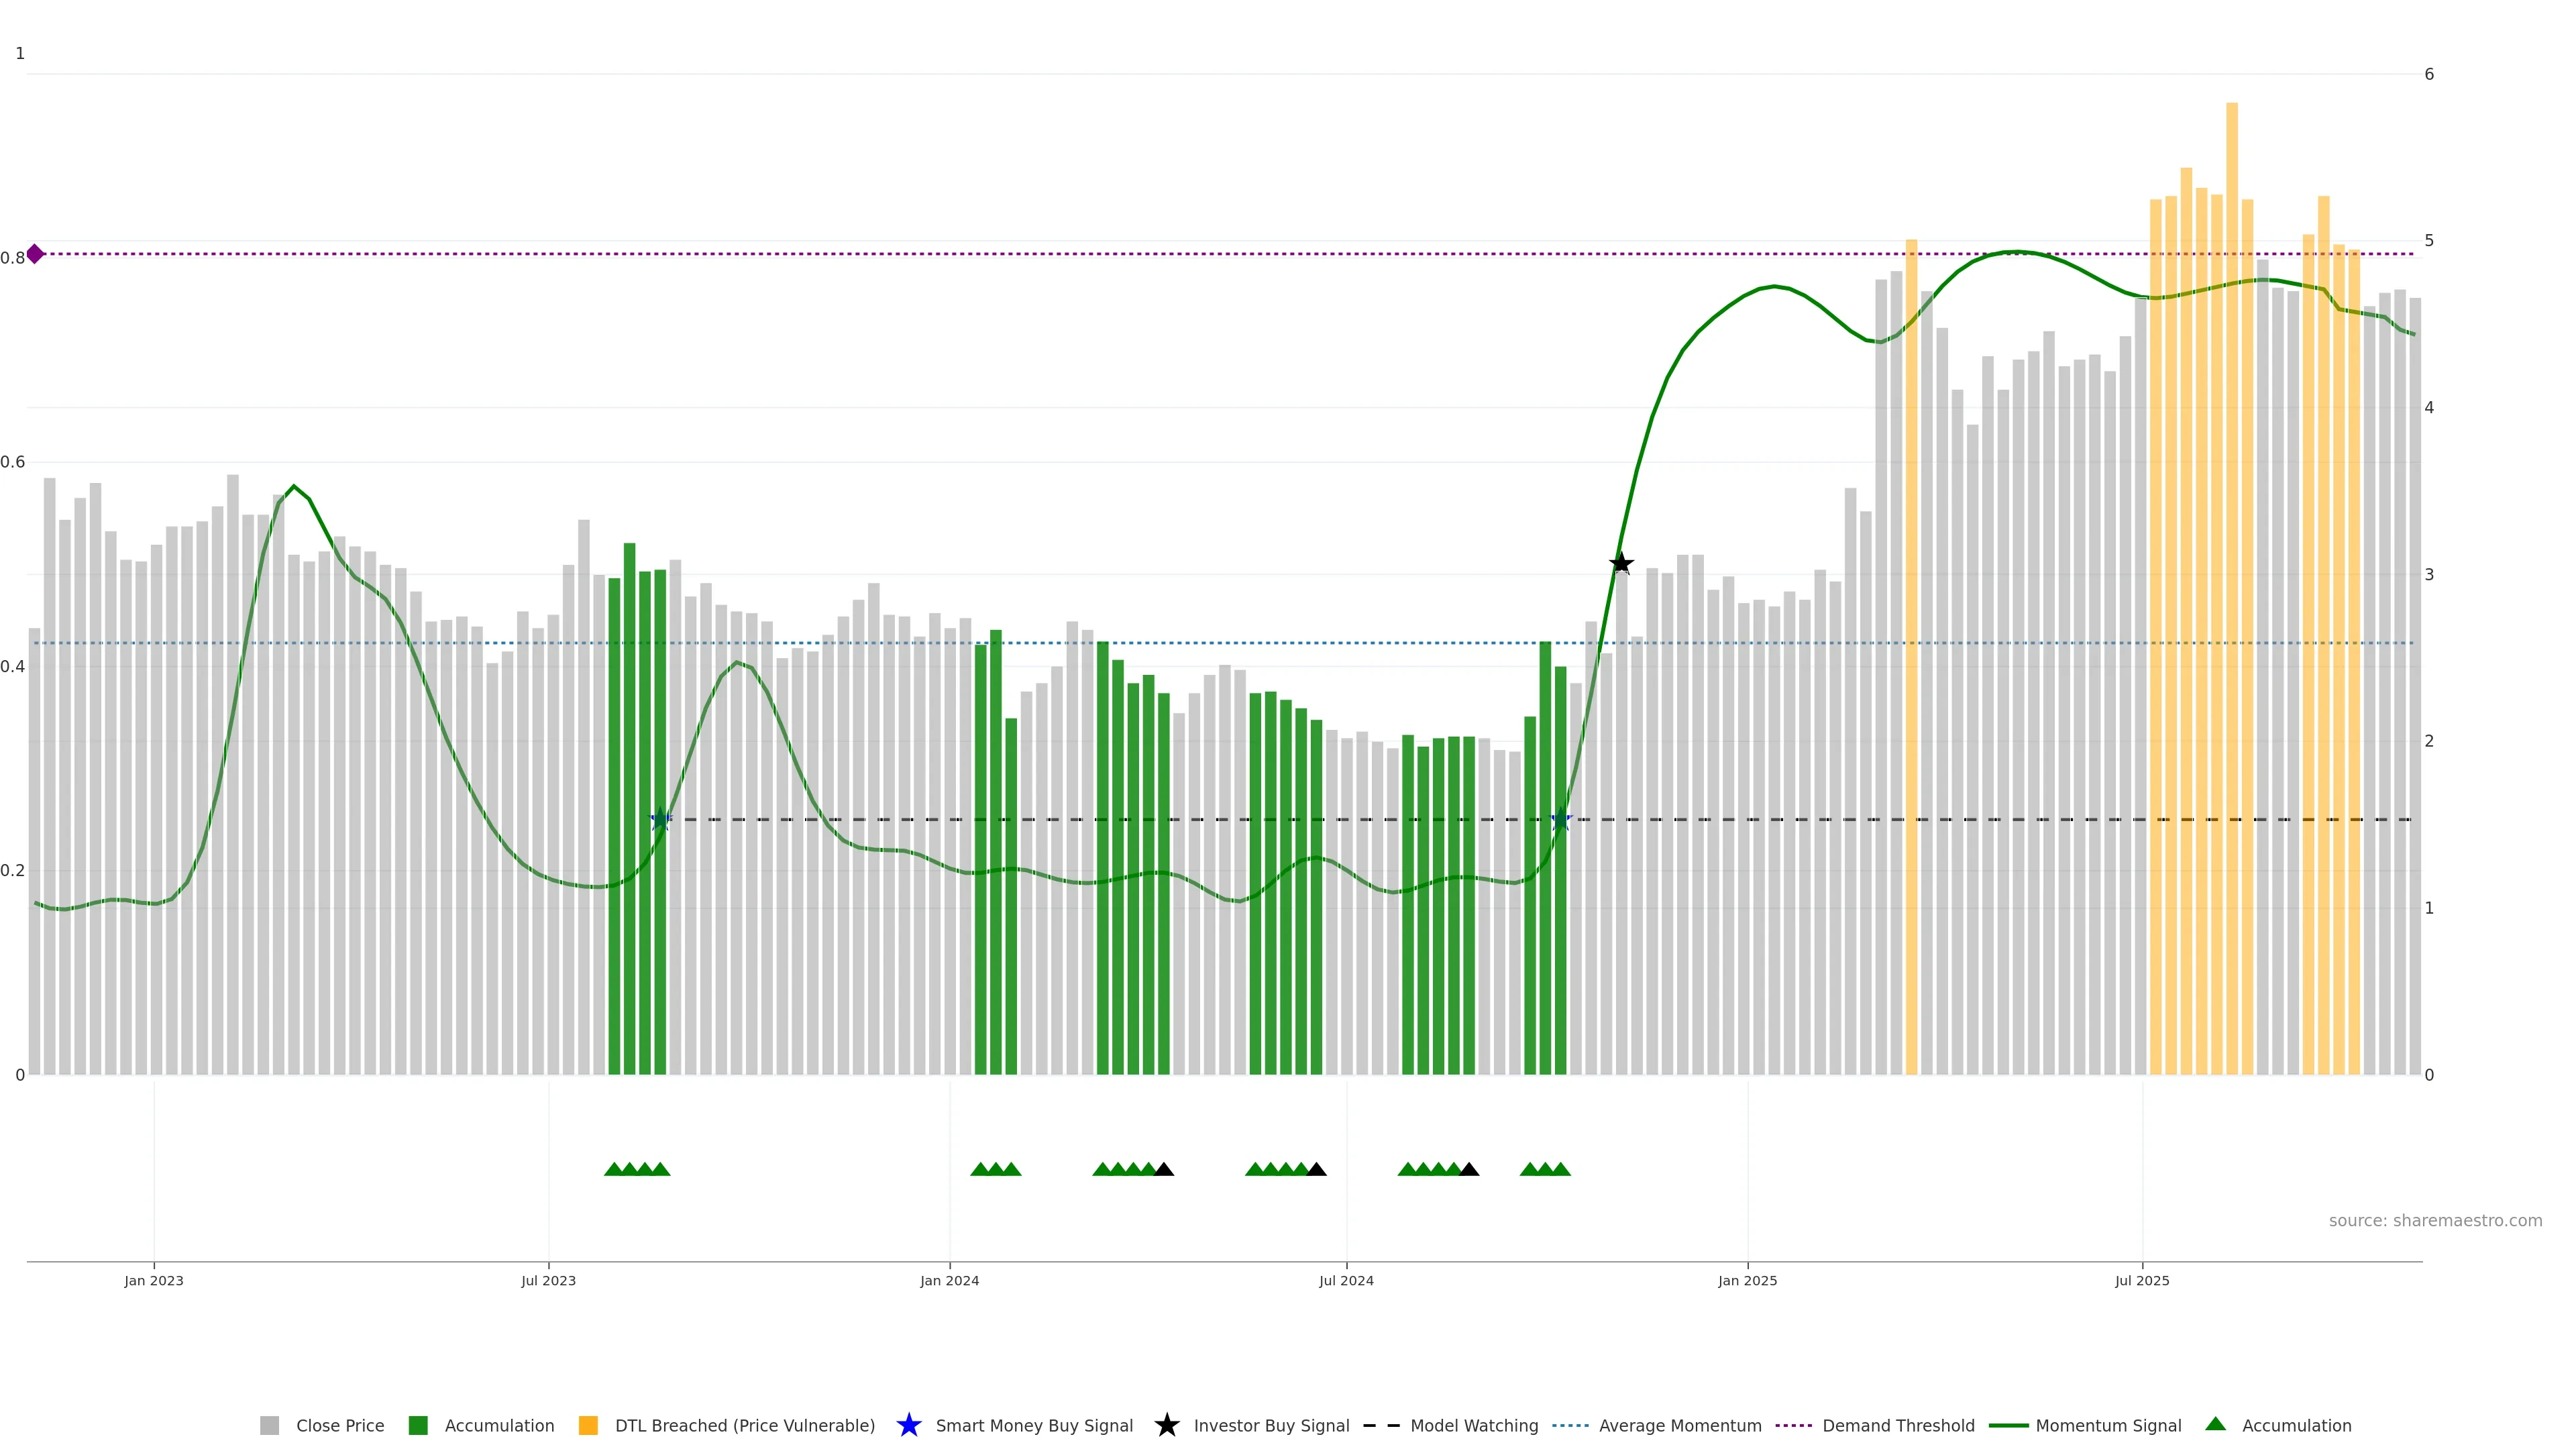
Task: Click the source sharemaestro.com text
Action: [2435, 1221]
